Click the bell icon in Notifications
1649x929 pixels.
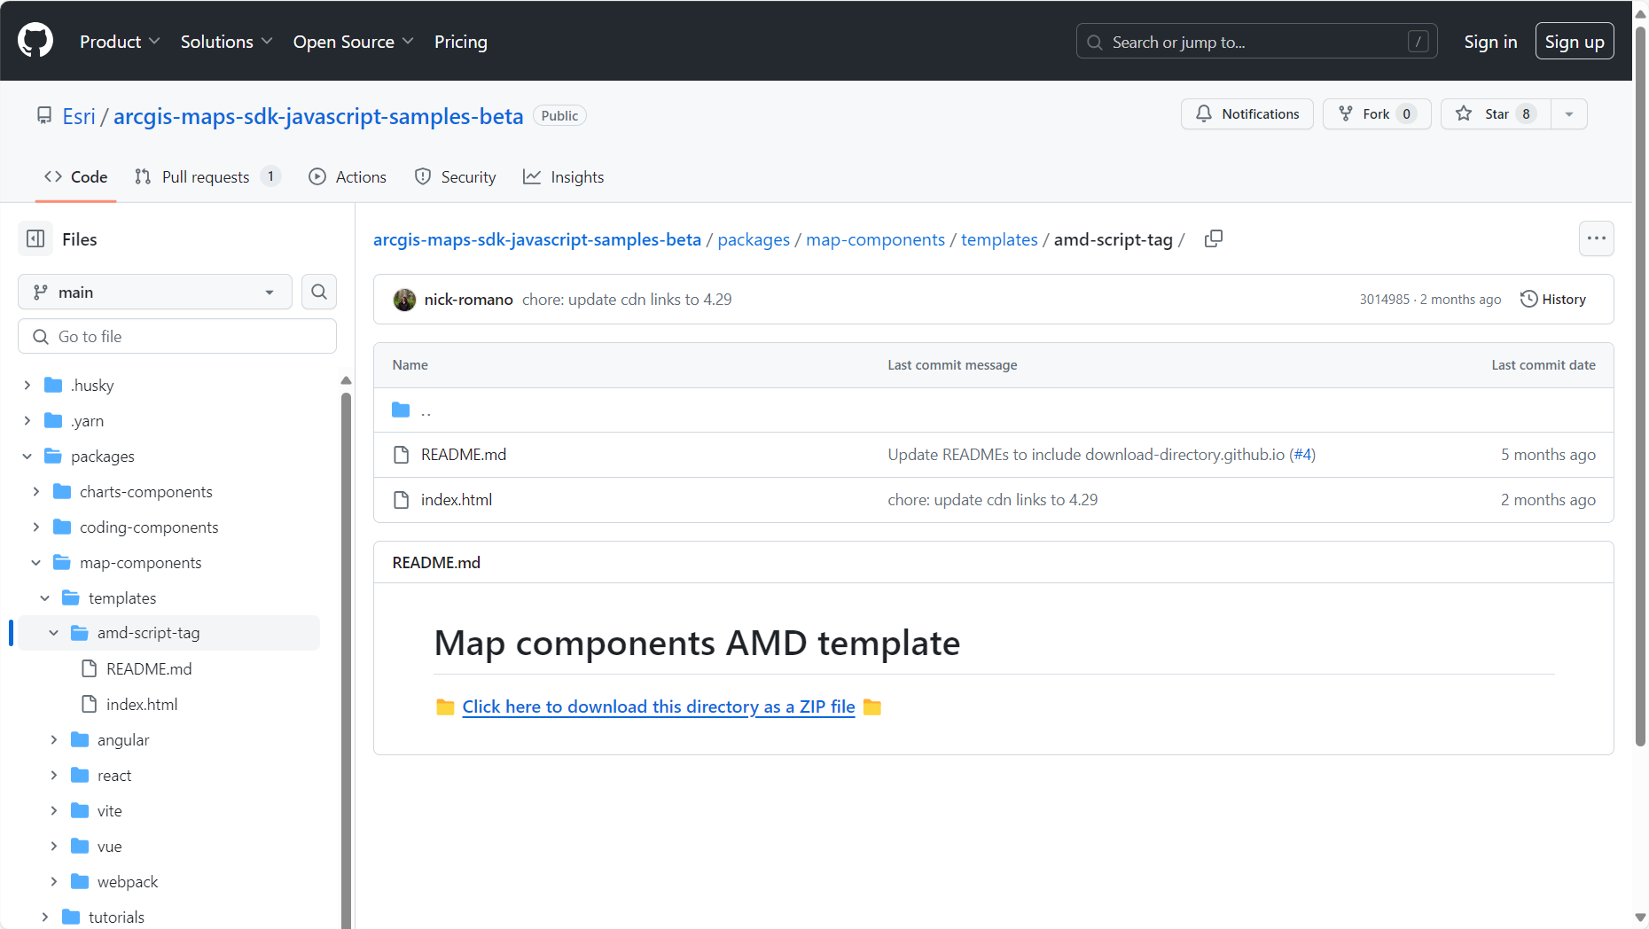(x=1203, y=113)
